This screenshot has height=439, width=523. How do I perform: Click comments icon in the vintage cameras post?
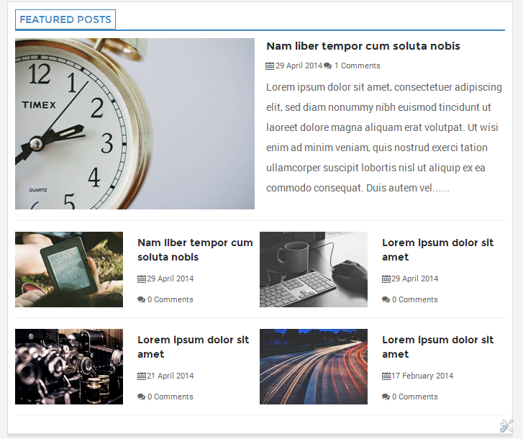pos(142,397)
